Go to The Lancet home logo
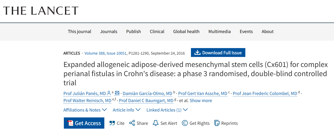 (x=41, y=11)
